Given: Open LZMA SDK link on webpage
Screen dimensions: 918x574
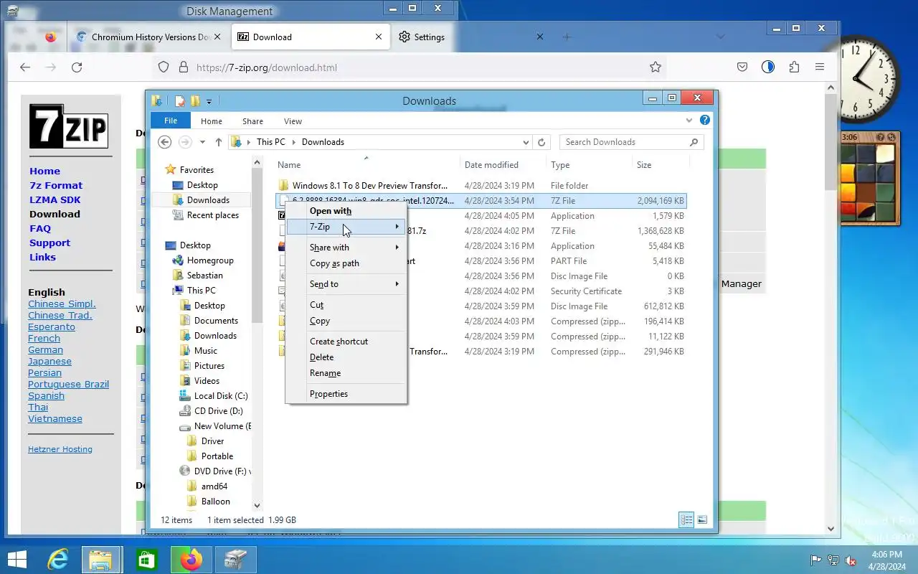Looking at the screenshot, I should 55,200.
